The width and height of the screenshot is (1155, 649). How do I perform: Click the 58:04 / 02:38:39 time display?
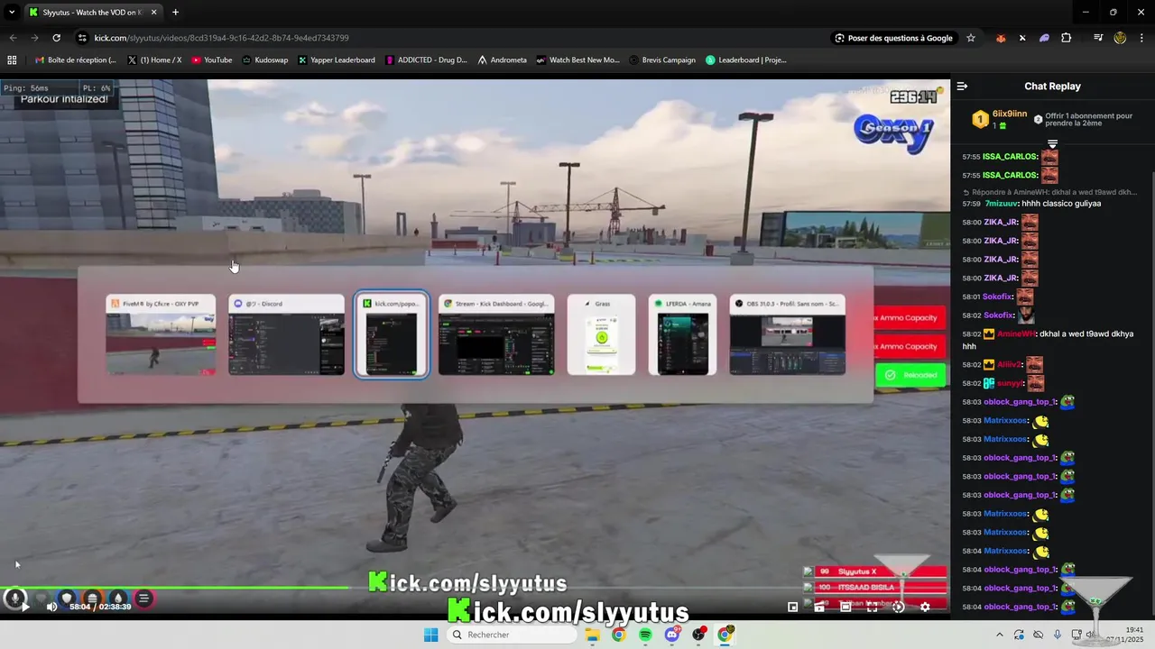[101, 607]
